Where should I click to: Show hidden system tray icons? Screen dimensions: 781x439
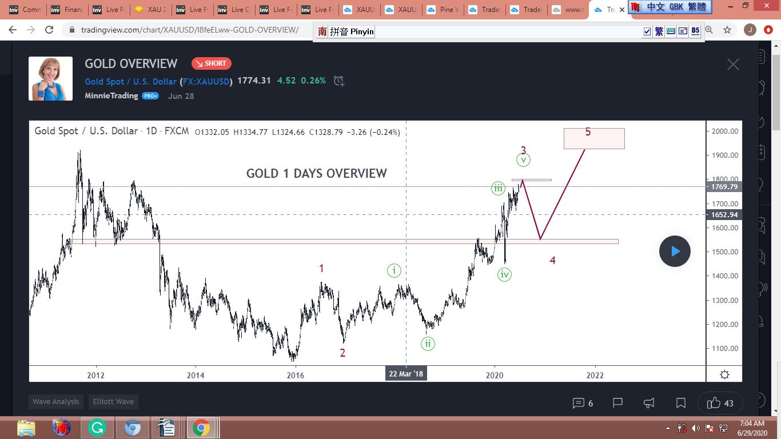[668, 428]
